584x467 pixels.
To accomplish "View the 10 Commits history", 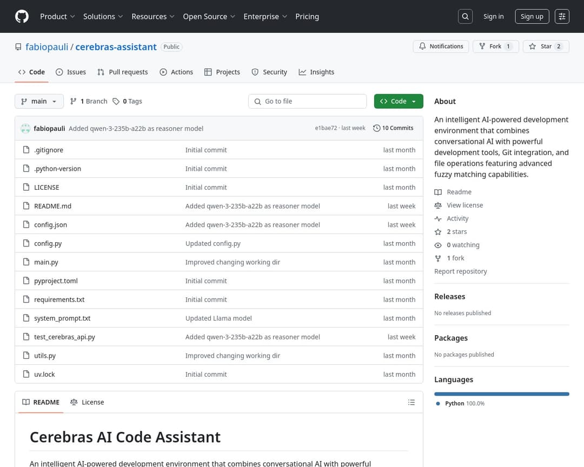I will (393, 128).
